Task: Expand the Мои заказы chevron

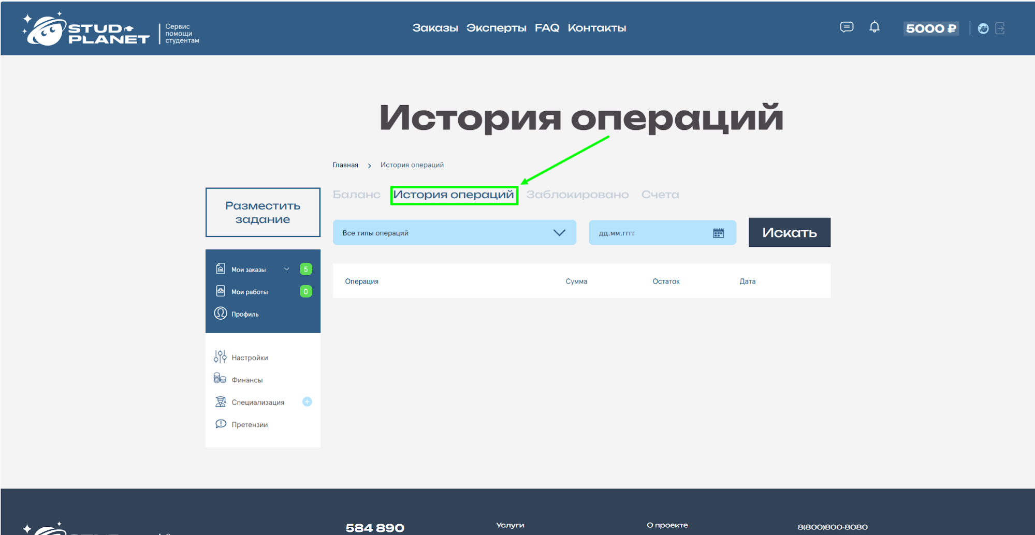Action: pyautogui.click(x=286, y=269)
